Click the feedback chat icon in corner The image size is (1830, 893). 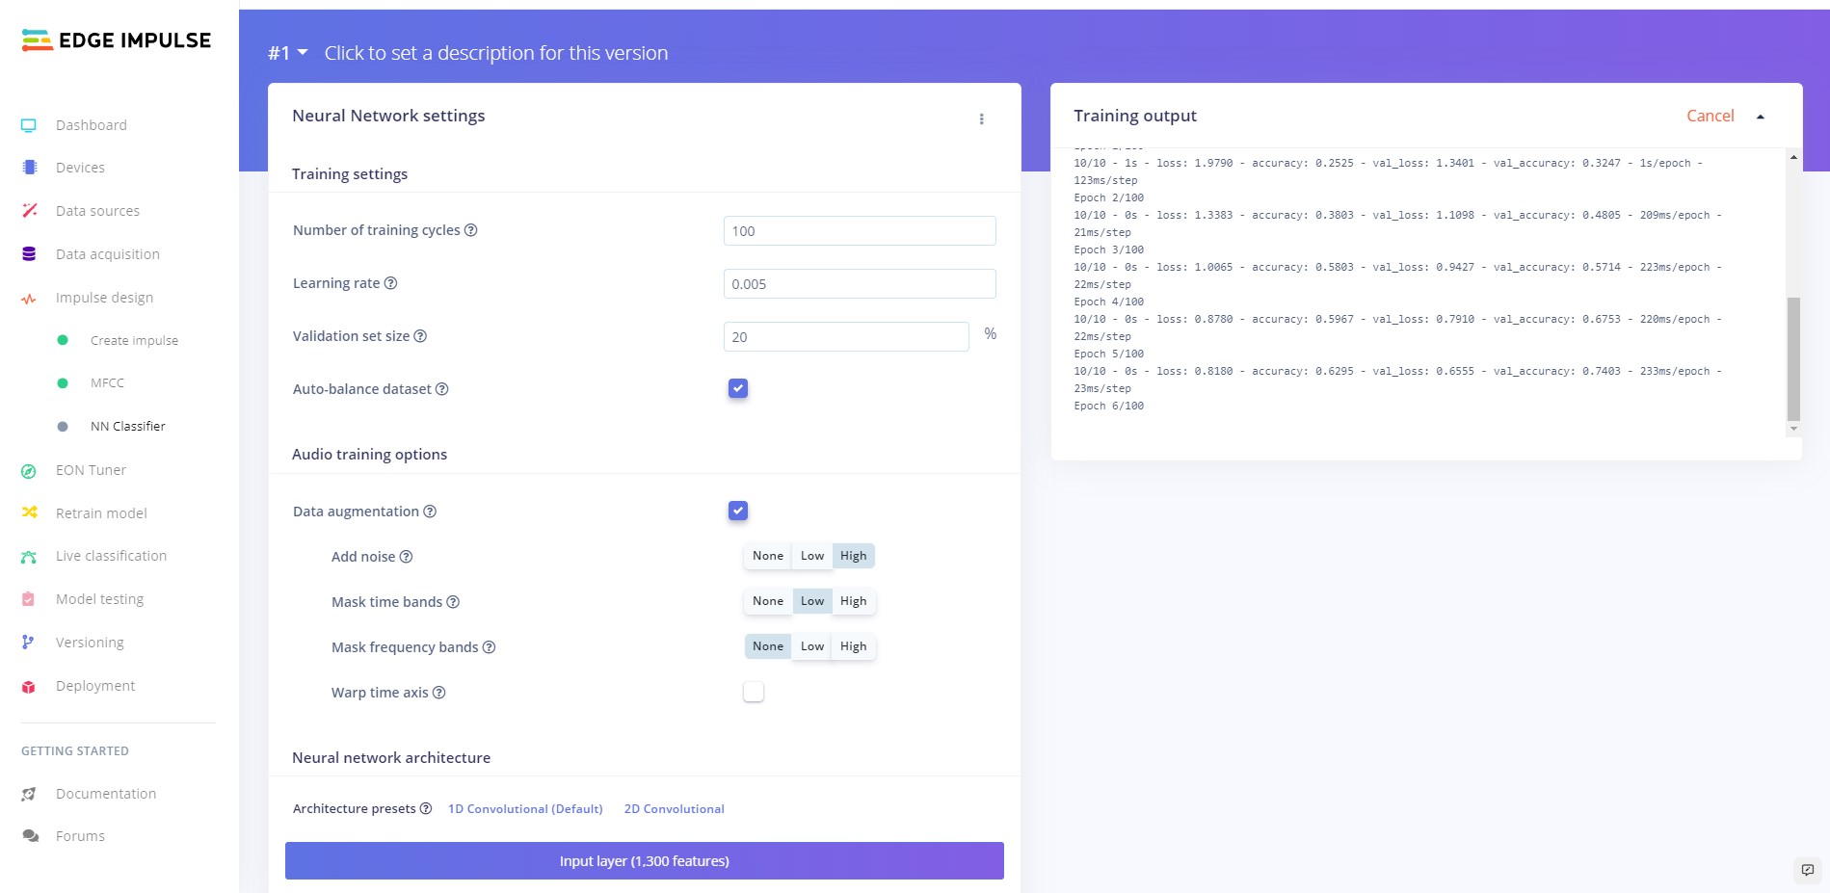[1807, 870]
